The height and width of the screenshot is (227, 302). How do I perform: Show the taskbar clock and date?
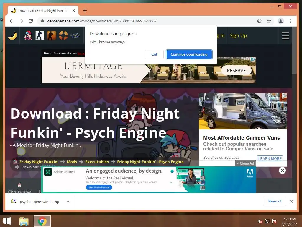pos(289,221)
